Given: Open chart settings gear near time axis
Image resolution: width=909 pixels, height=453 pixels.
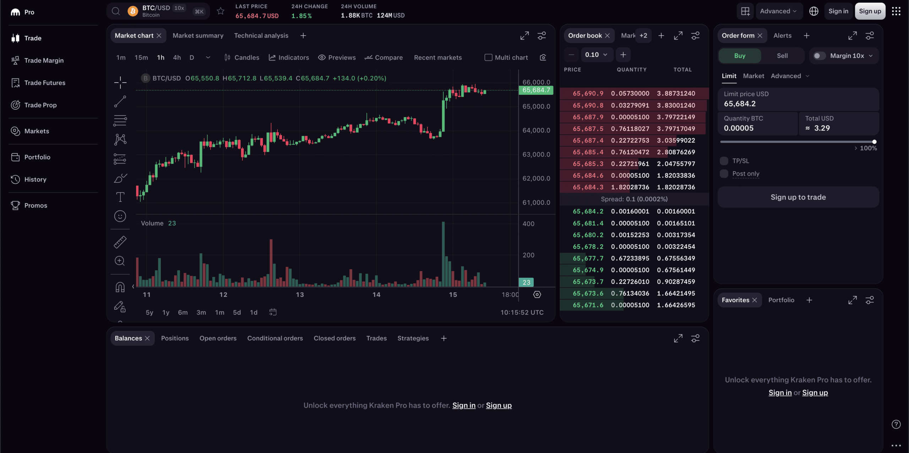Looking at the screenshot, I should [x=537, y=294].
